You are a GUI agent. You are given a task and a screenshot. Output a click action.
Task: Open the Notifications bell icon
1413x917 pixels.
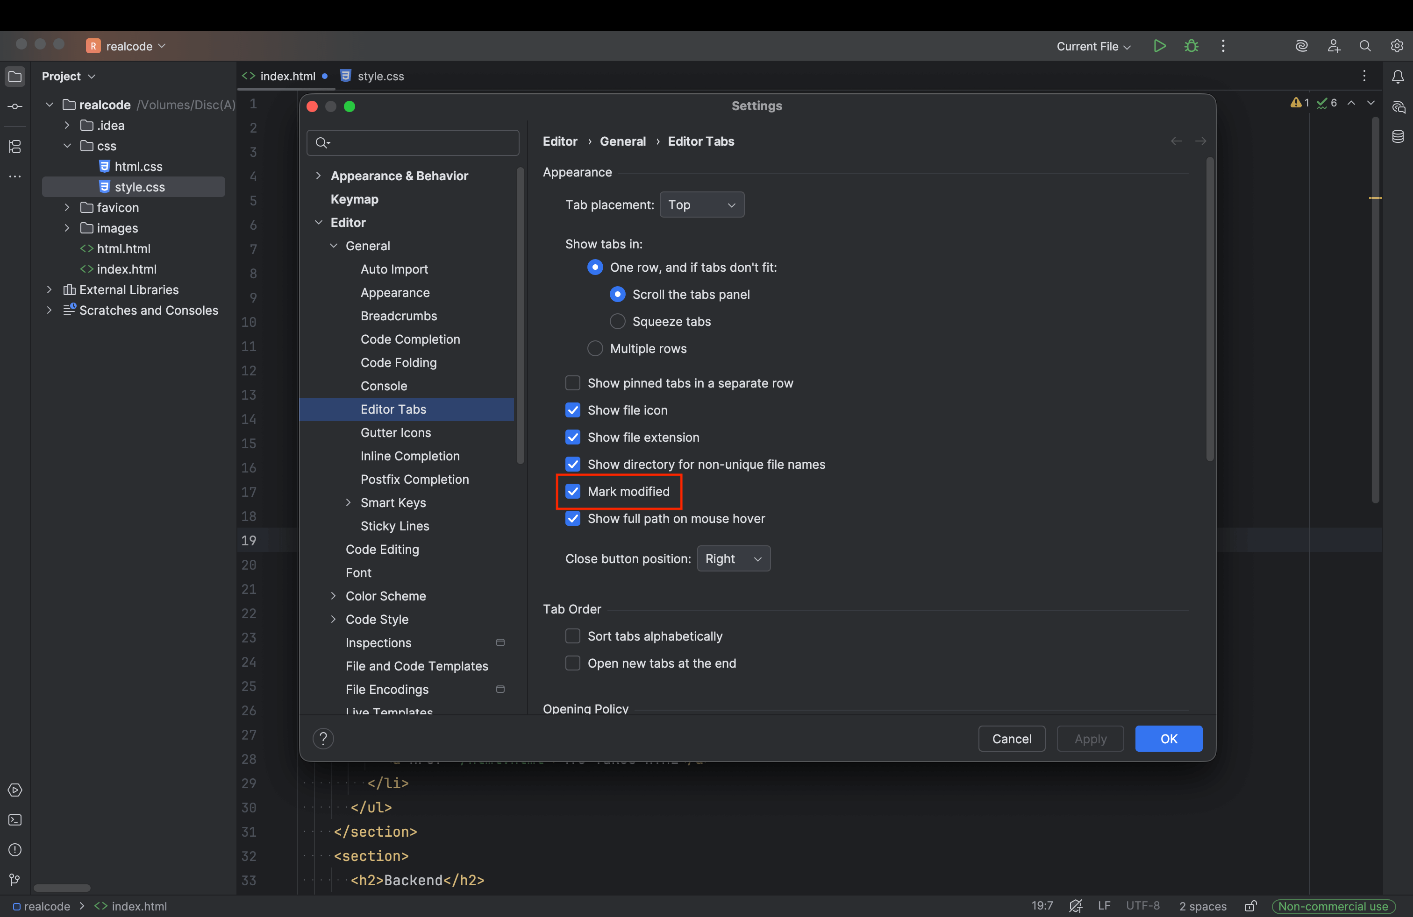pos(1398,77)
